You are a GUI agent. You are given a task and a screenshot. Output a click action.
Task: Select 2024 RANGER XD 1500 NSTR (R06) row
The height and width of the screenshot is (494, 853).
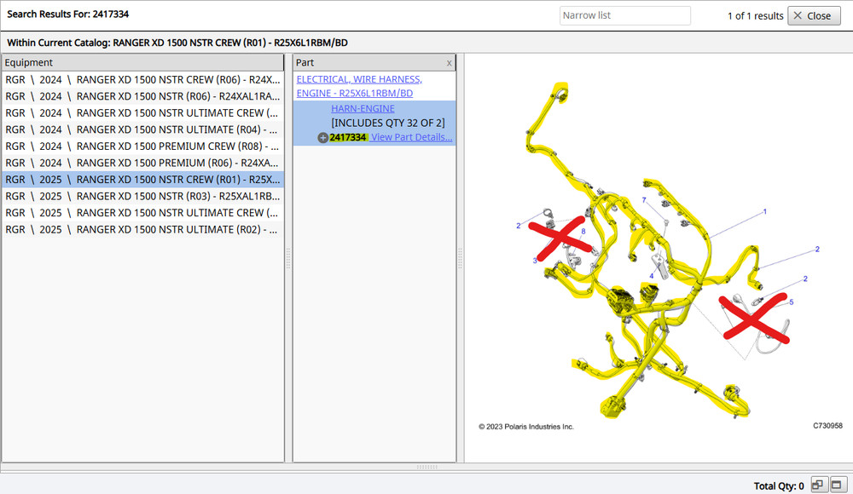click(142, 96)
